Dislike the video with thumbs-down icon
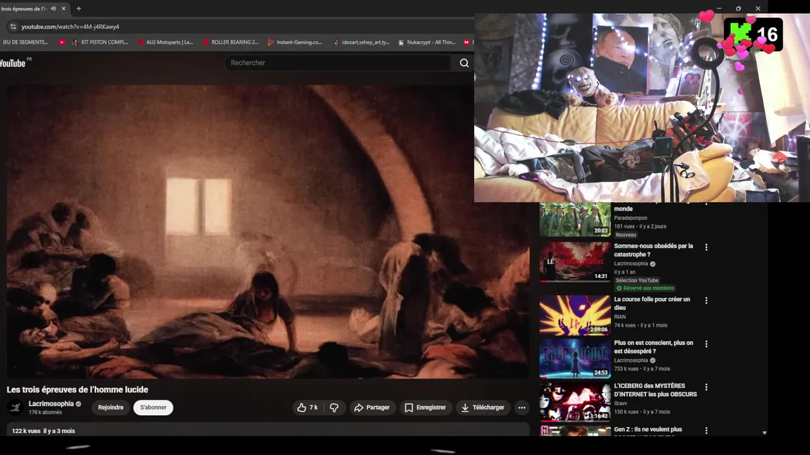Viewport: 810px width, 455px height. point(334,408)
